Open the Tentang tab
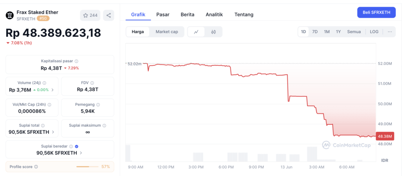This screenshot has width=402, height=176. 244,14
